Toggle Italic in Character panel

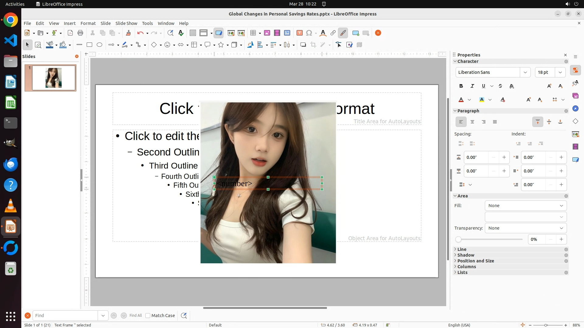472,86
